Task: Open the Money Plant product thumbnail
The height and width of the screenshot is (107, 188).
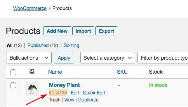Action: [32, 89]
